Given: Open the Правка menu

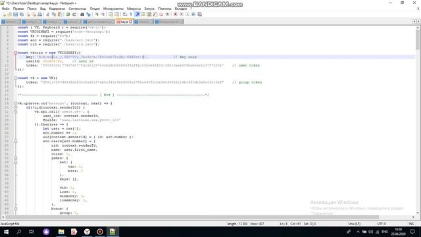Looking at the screenshot, I should [18, 9].
